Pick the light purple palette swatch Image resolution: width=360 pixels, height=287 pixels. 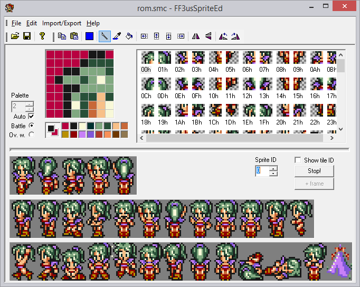(82, 135)
